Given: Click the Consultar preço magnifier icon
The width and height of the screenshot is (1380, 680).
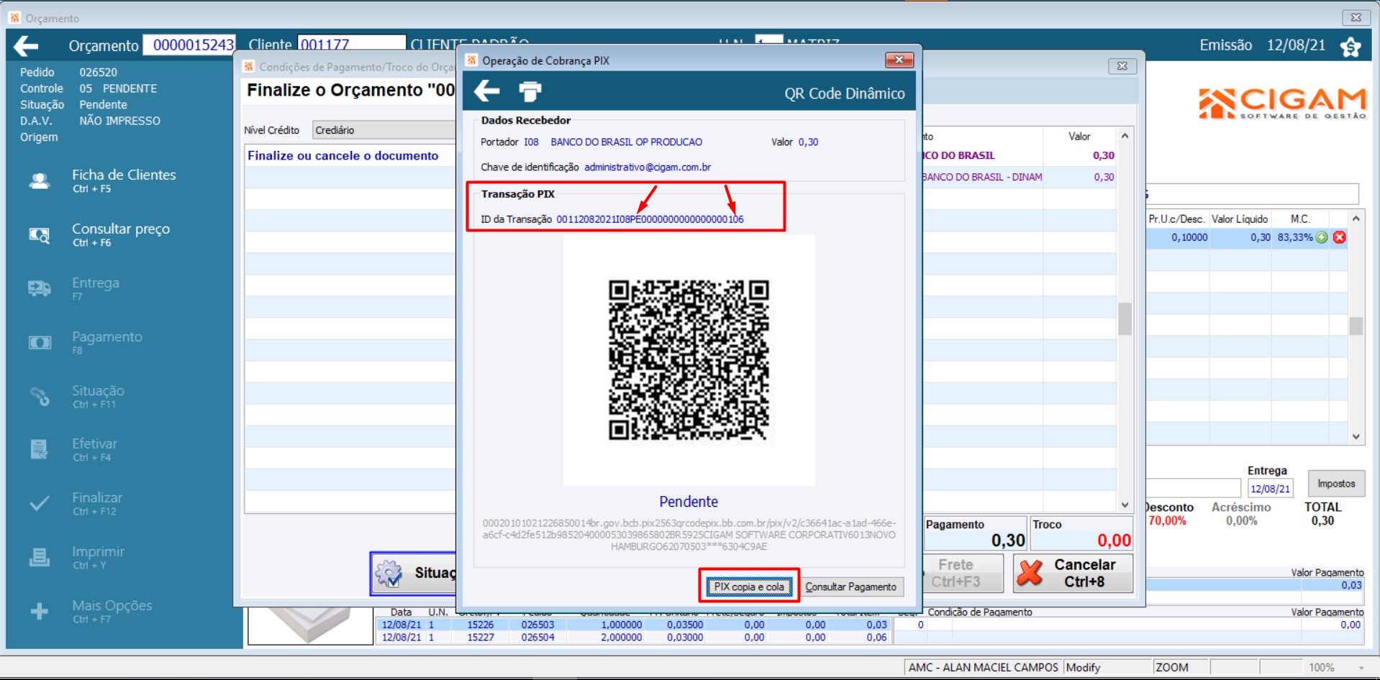Looking at the screenshot, I should tap(40, 235).
